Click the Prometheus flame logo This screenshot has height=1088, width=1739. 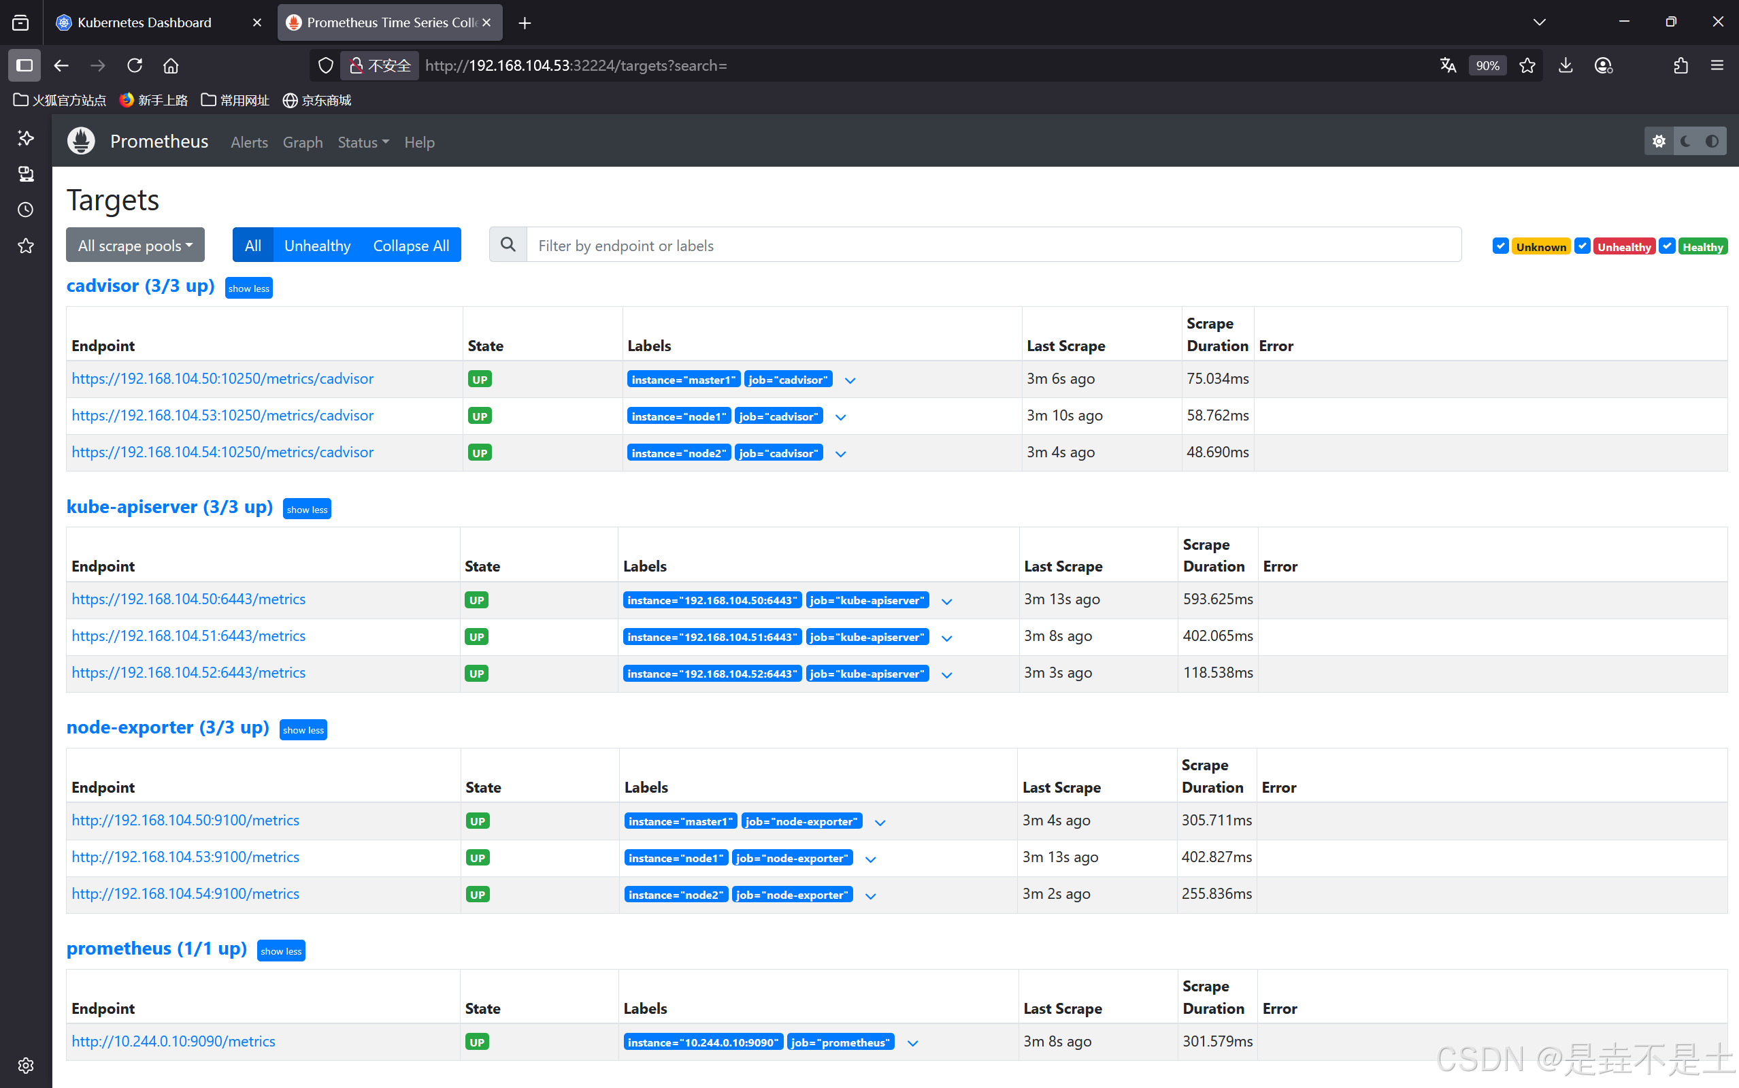pos(81,141)
